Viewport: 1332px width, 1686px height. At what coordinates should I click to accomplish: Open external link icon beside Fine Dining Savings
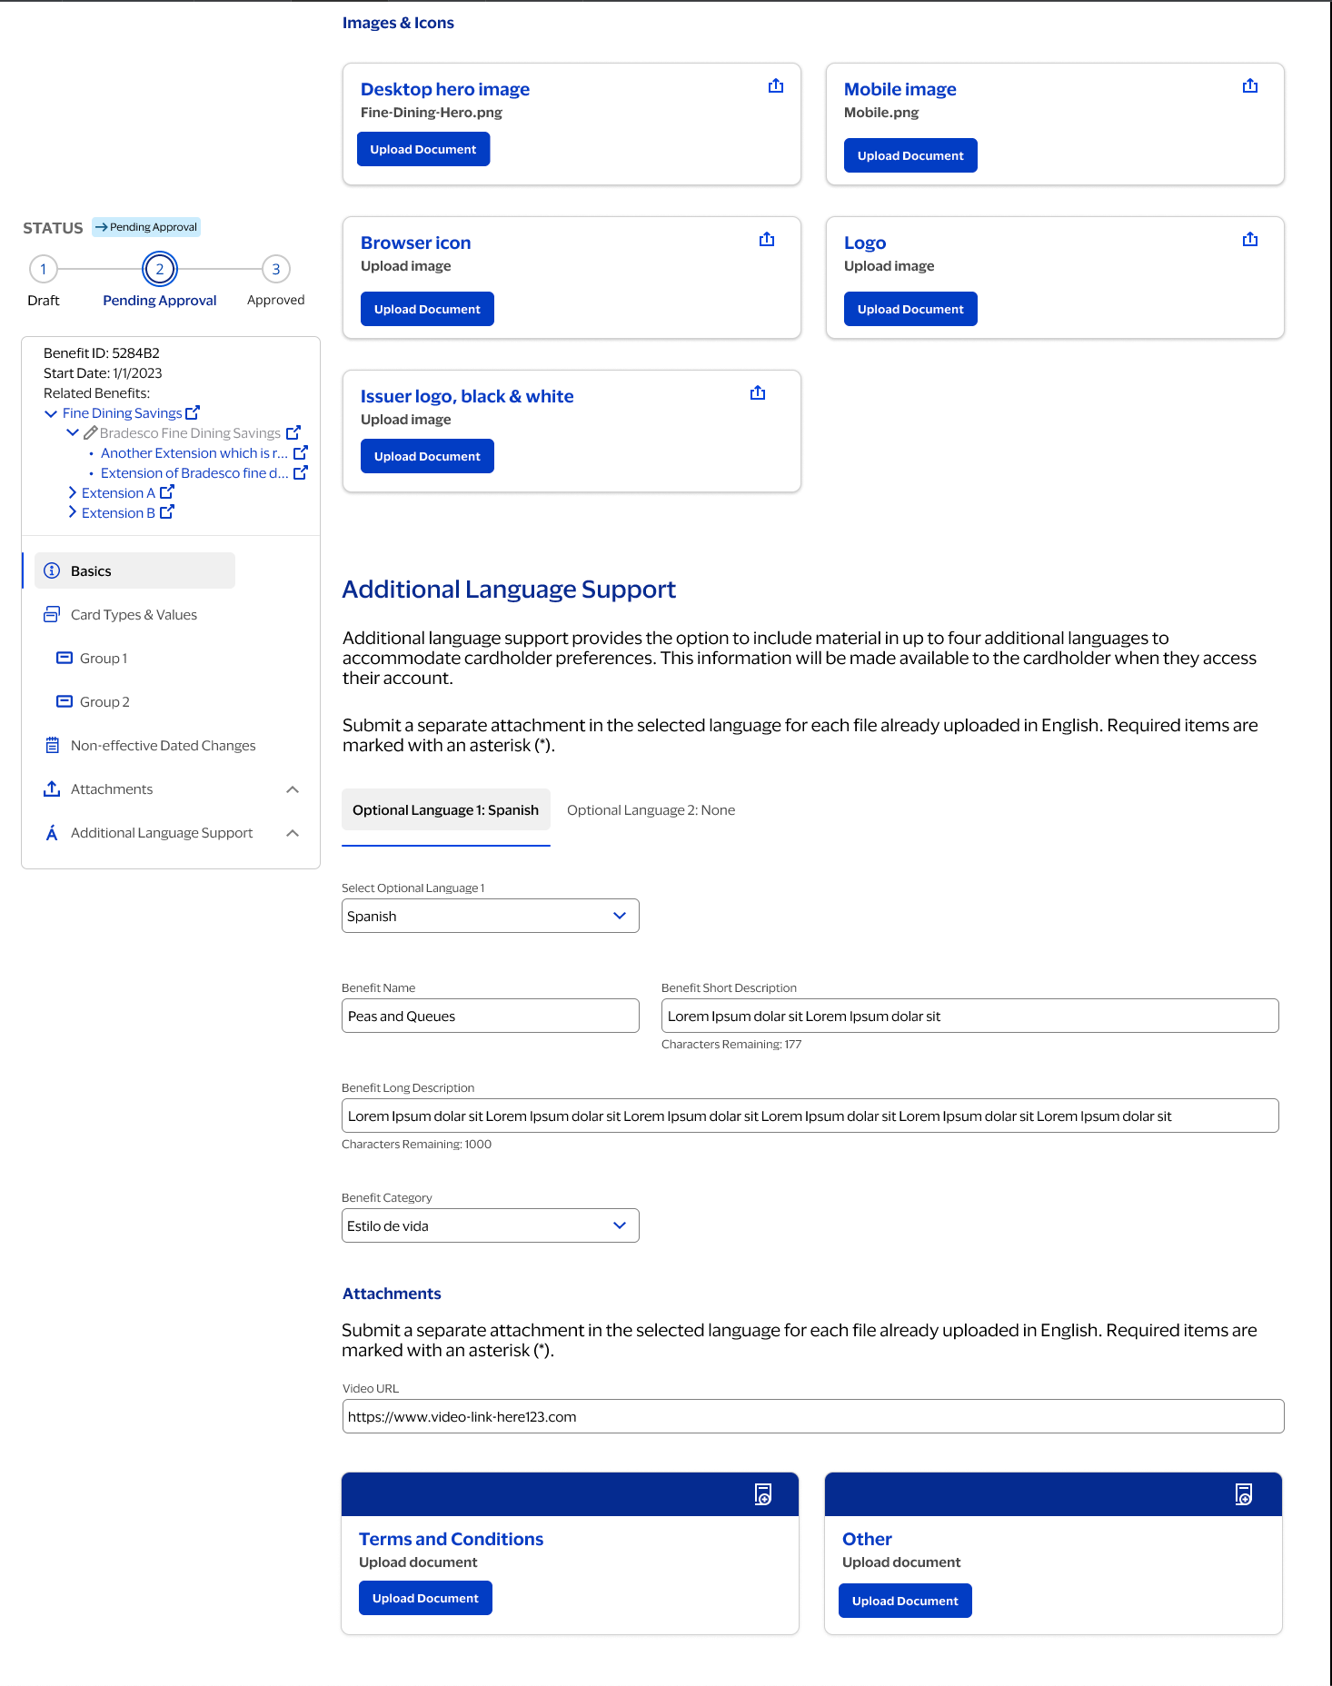pyautogui.click(x=193, y=412)
